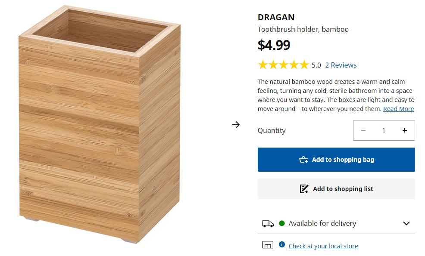The image size is (425, 256).
Task: Decrease quantity with the minus stepper
Action: pos(363,130)
